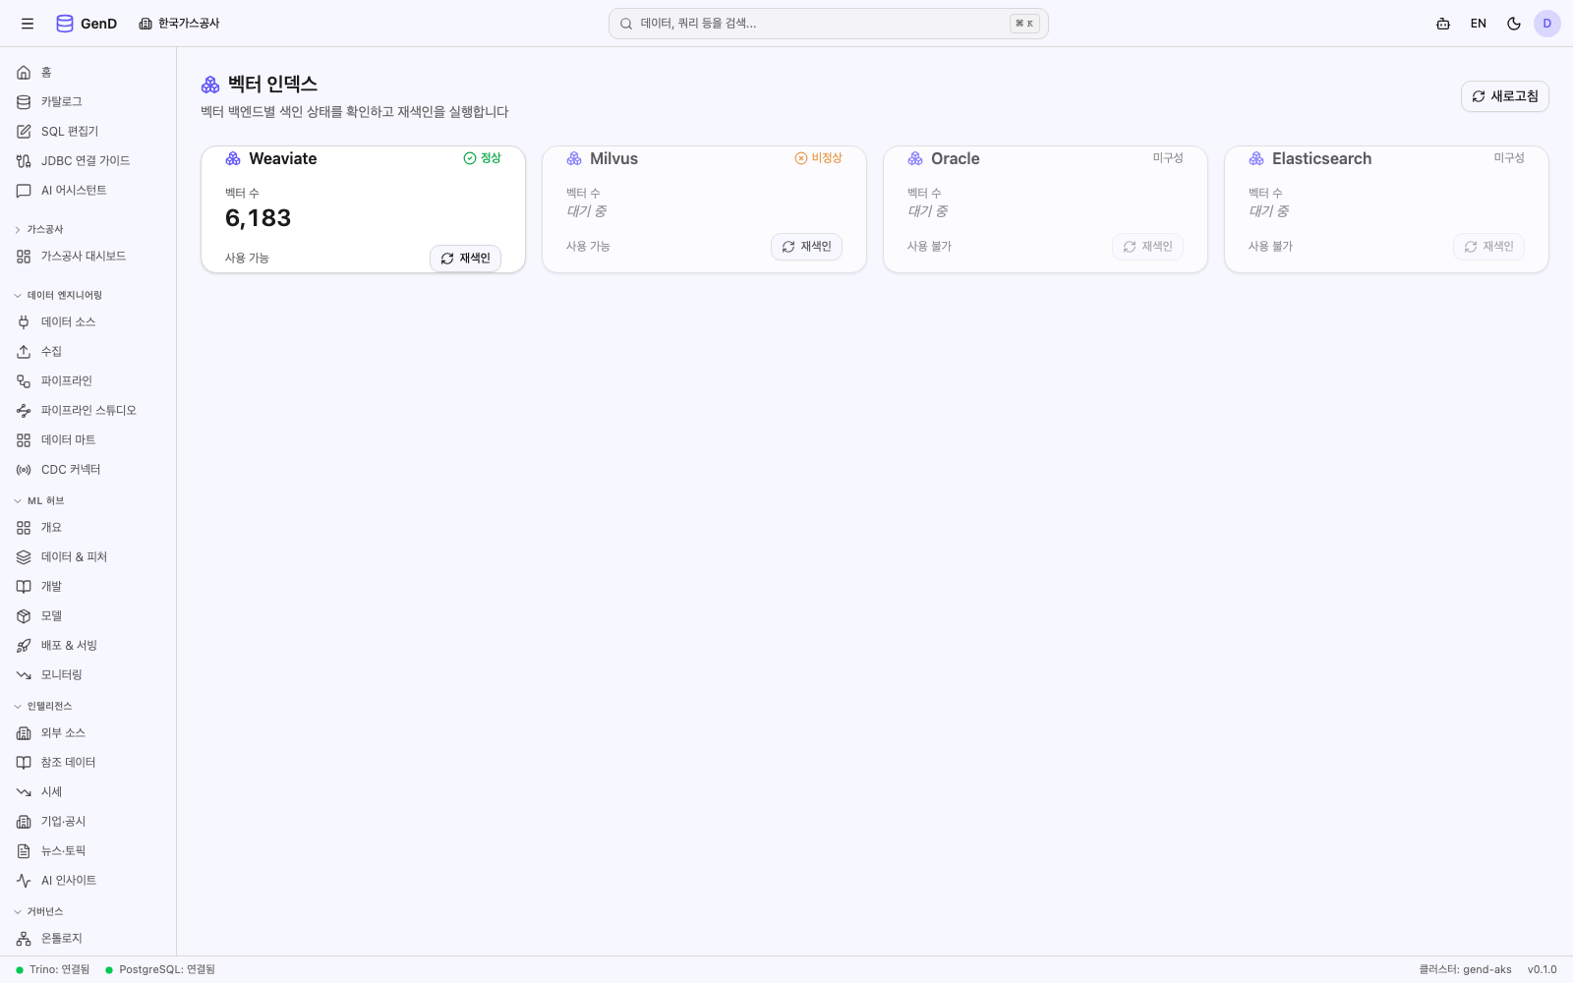Image resolution: width=1573 pixels, height=983 pixels.
Task: Reindex the Milvus backend
Action: (806, 247)
